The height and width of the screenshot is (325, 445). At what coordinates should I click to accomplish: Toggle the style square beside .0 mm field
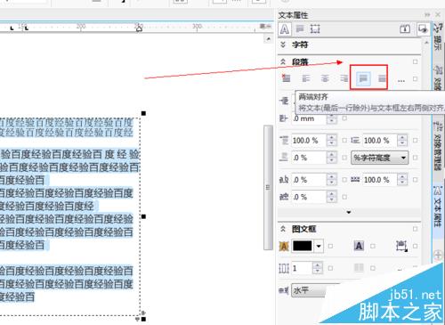pos(344,118)
